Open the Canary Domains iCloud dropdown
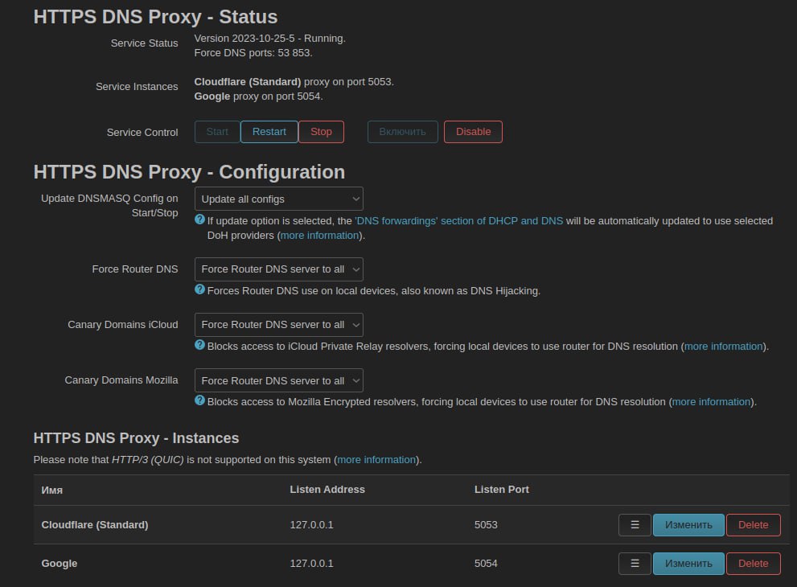797x587 pixels. pos(278,325)
